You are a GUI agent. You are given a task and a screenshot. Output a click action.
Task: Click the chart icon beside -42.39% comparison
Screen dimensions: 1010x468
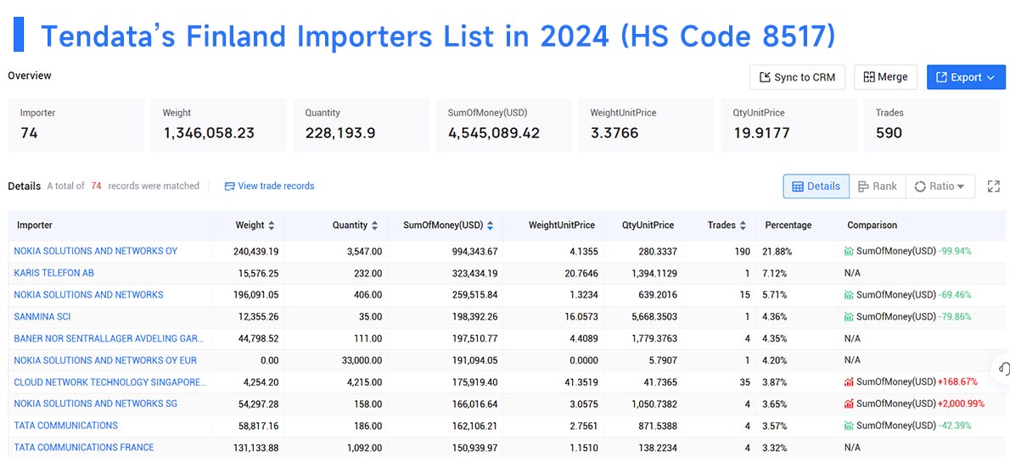[x=849, y=426]
